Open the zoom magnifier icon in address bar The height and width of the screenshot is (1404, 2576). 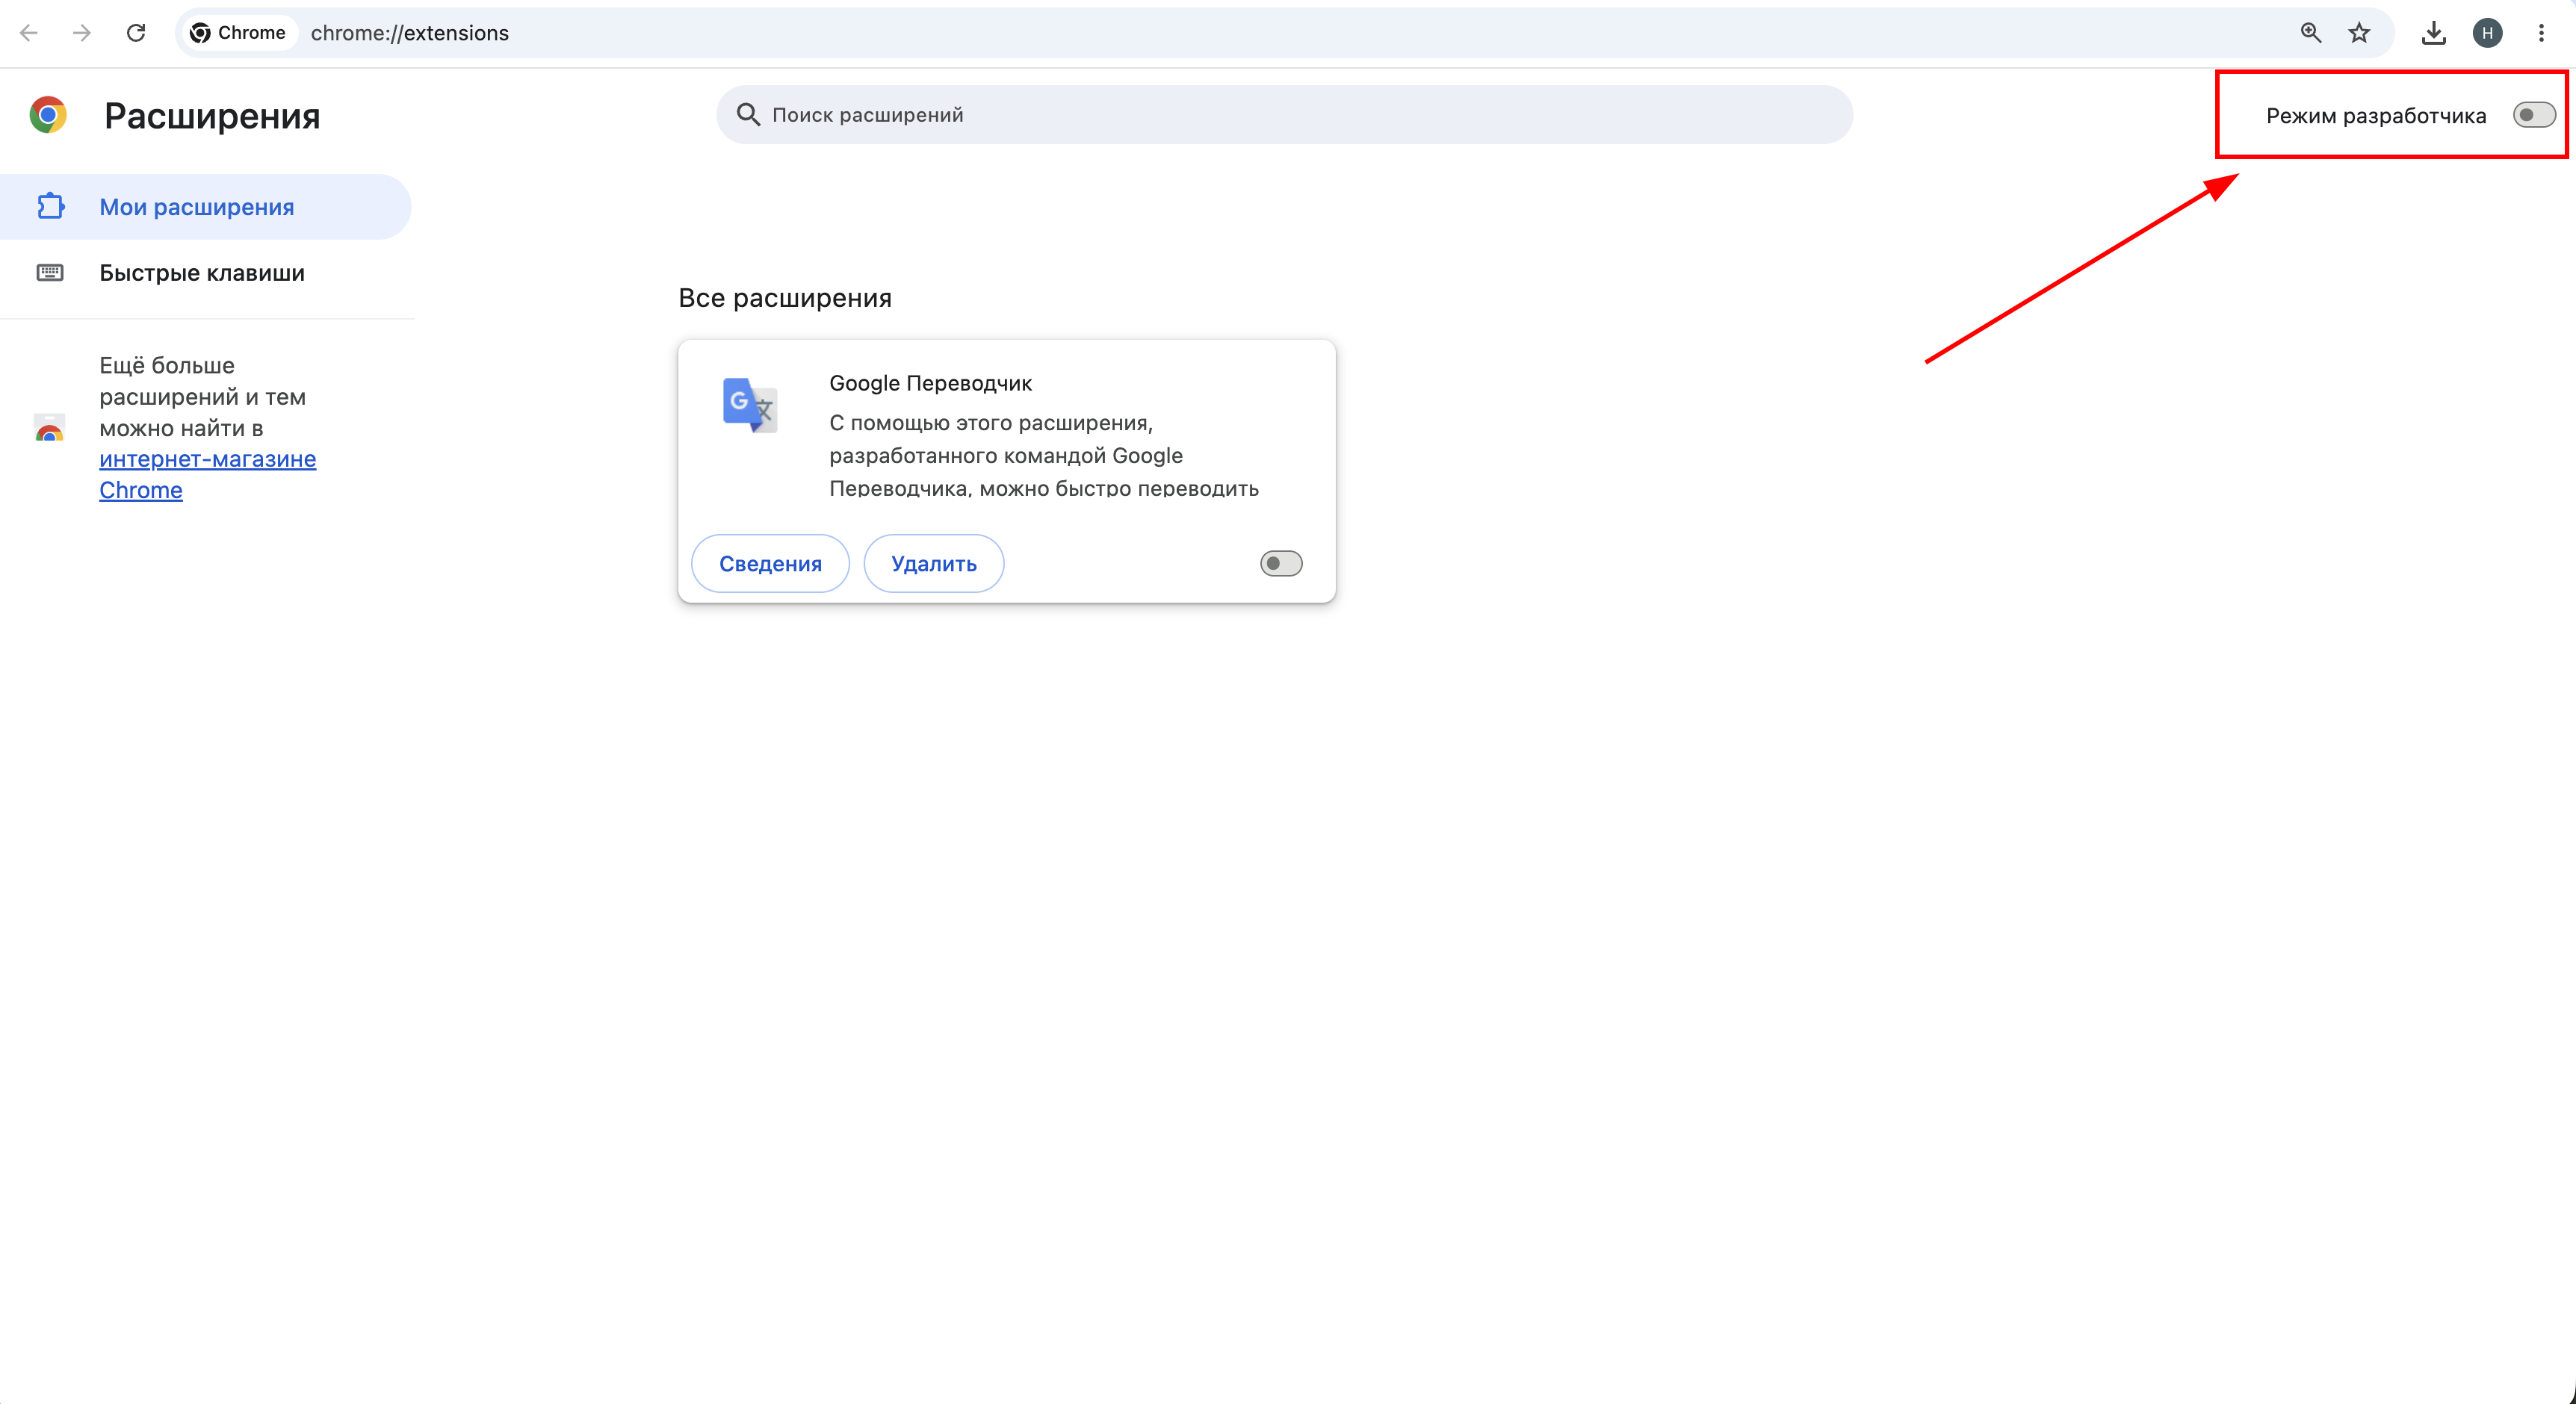point(2310,33)
